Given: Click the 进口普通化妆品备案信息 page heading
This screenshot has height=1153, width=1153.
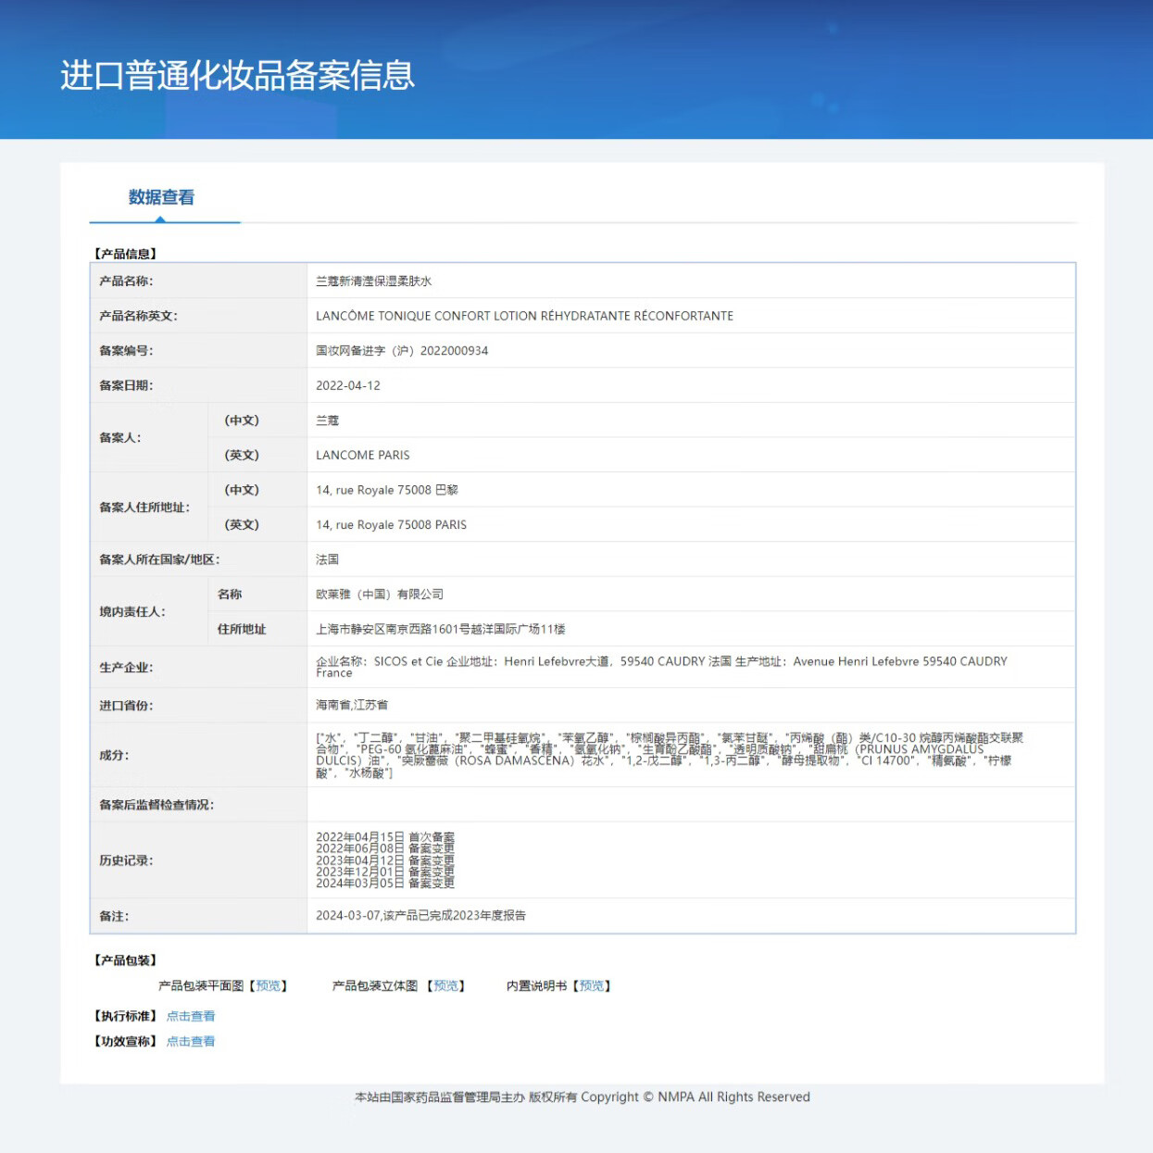Looking at the screenshot, I should point(238,75).
